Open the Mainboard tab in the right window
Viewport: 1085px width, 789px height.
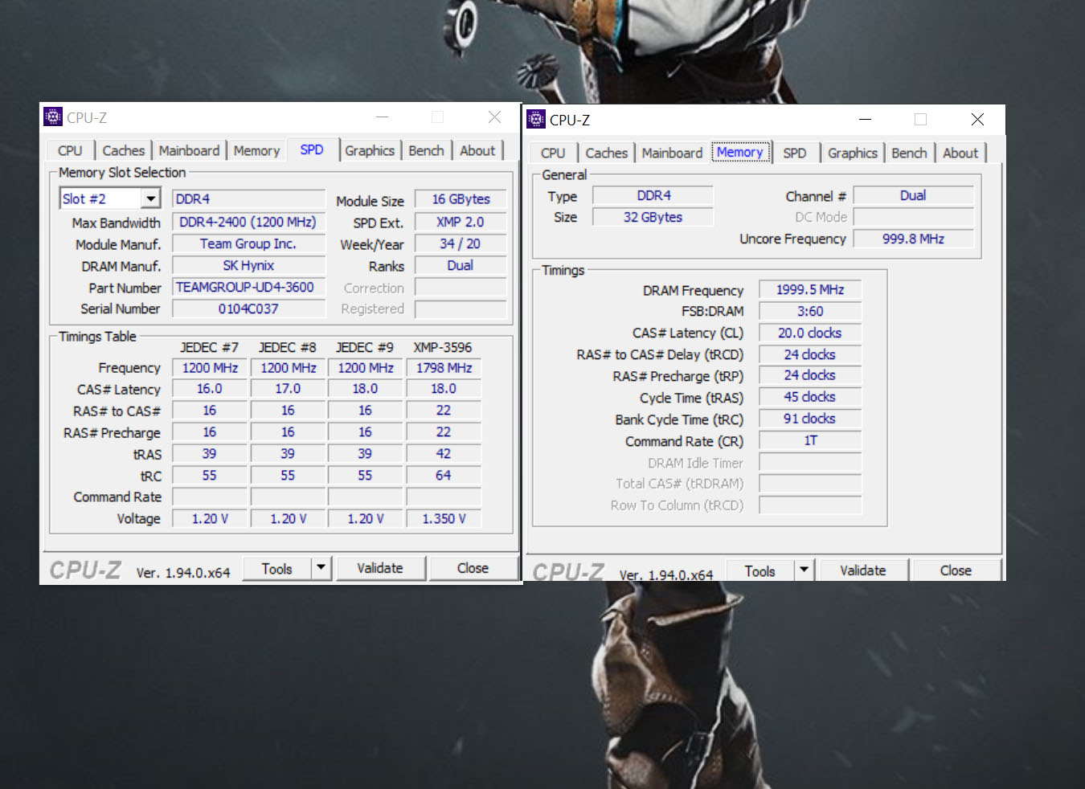pos(672,153)
